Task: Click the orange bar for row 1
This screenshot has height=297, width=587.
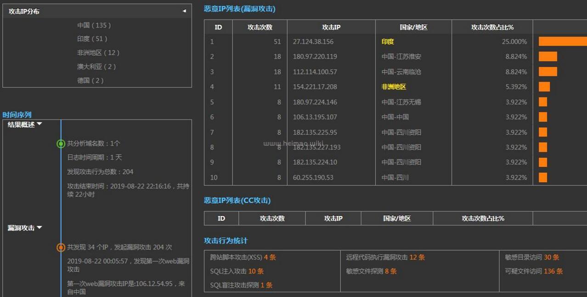Action: pos(562,42)
